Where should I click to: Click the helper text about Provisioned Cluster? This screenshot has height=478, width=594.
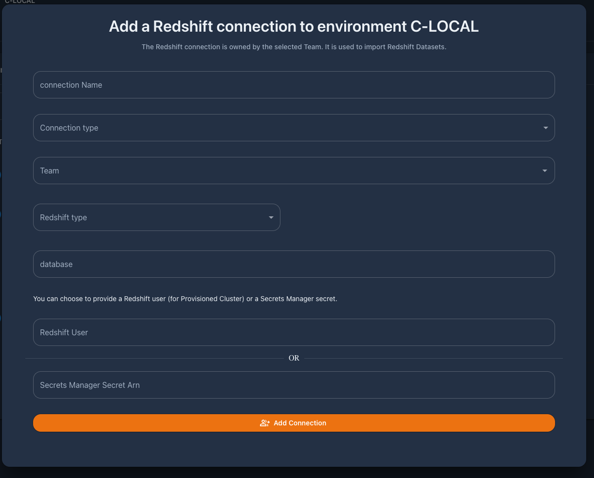(185, 299)
